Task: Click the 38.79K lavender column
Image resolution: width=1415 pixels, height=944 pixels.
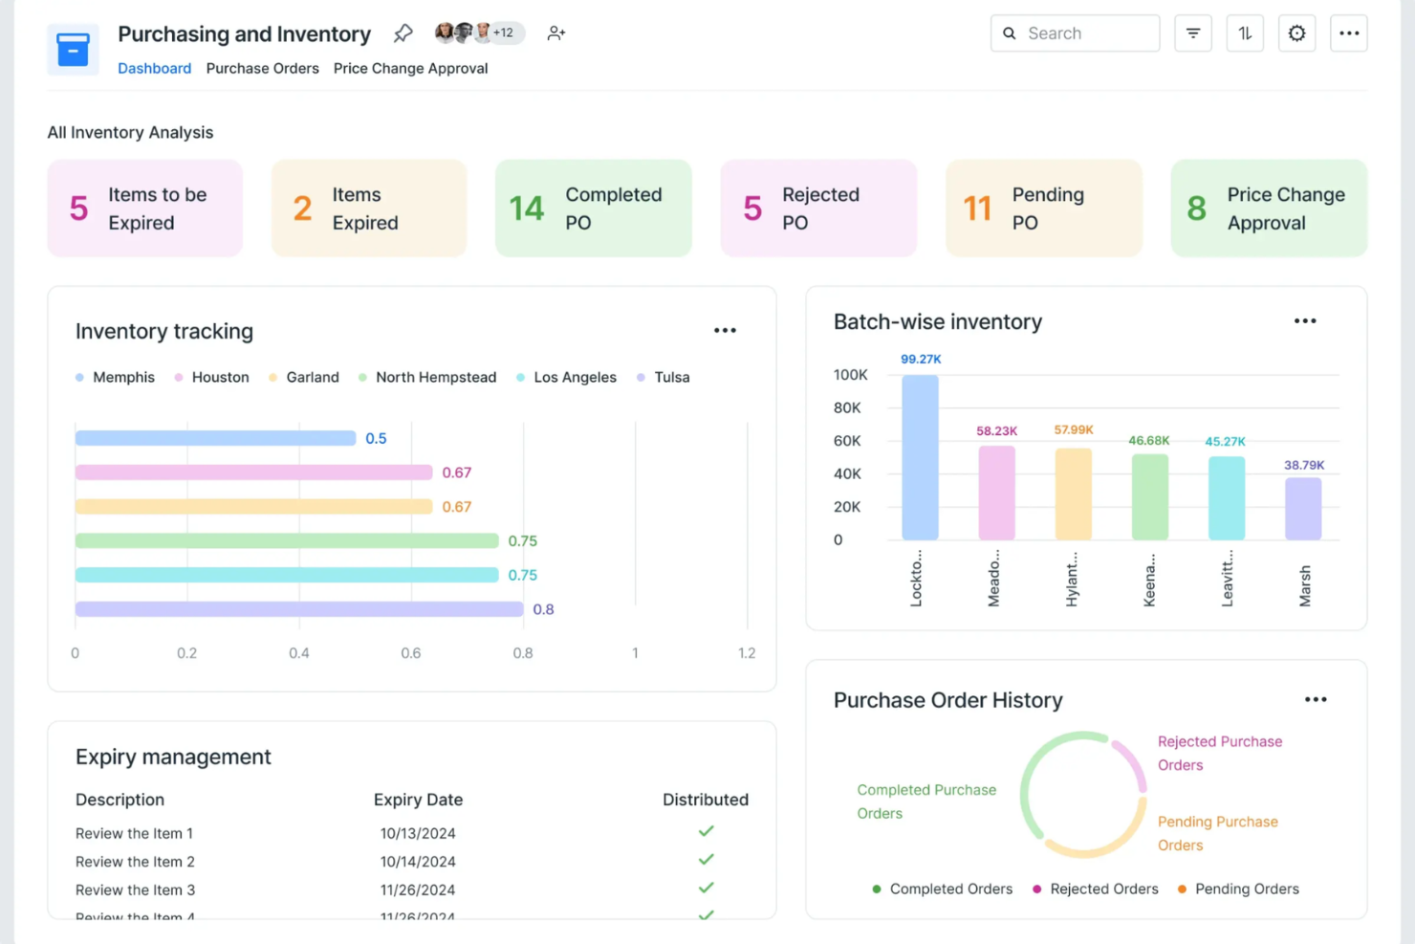Action: pos(1303,509)
